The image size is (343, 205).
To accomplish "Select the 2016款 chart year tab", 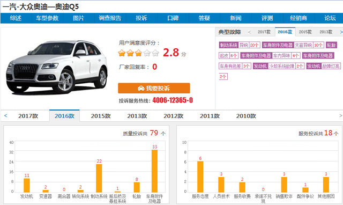I will click(x=64, y=116).
